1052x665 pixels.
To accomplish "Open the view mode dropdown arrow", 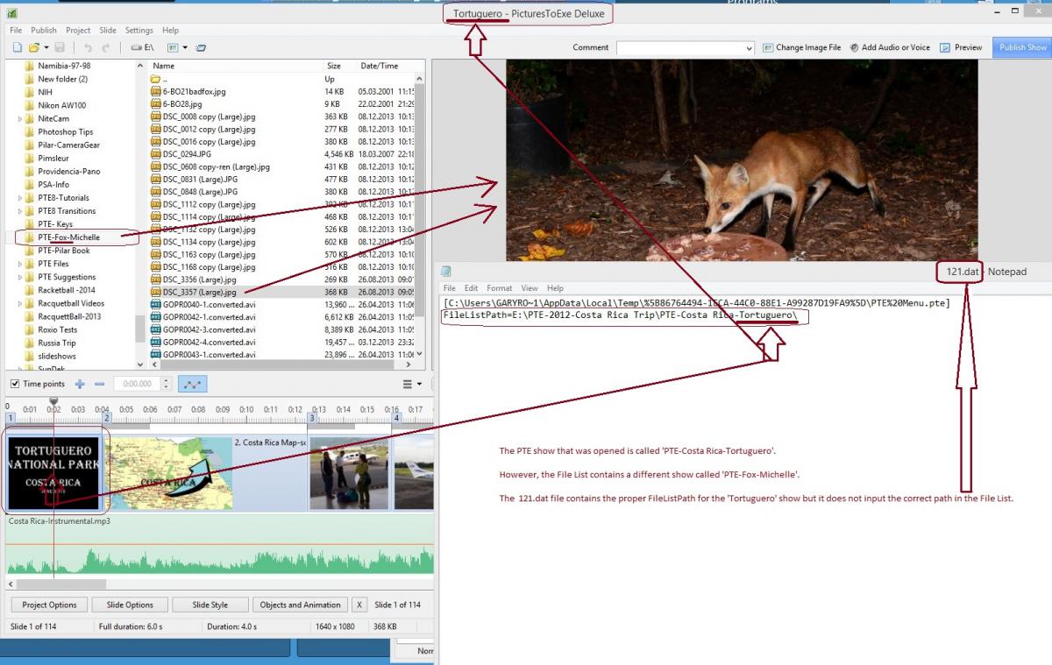I will [x=185, y=47].
